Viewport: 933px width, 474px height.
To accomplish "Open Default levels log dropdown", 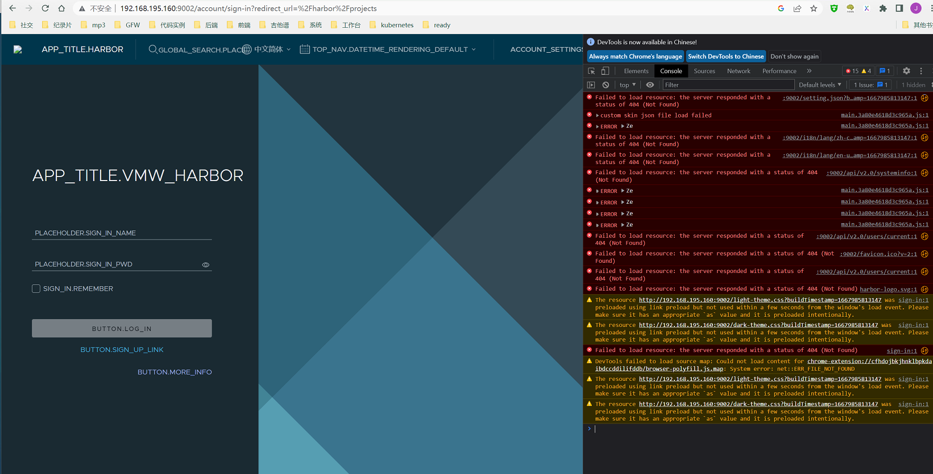I will (820, 85).
